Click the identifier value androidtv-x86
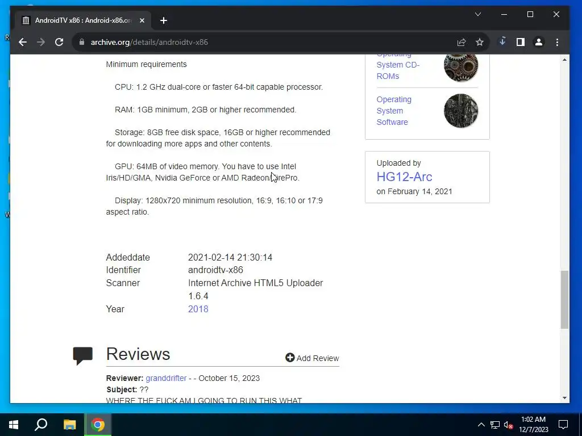The width and height of the screenshot is (582, 436). 215,270
